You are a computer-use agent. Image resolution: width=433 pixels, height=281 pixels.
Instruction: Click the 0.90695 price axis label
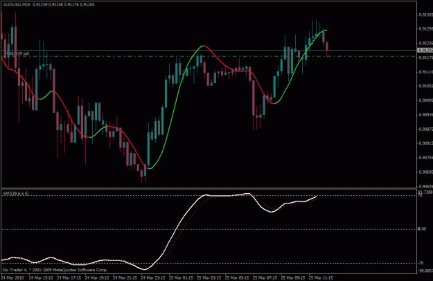425,172
